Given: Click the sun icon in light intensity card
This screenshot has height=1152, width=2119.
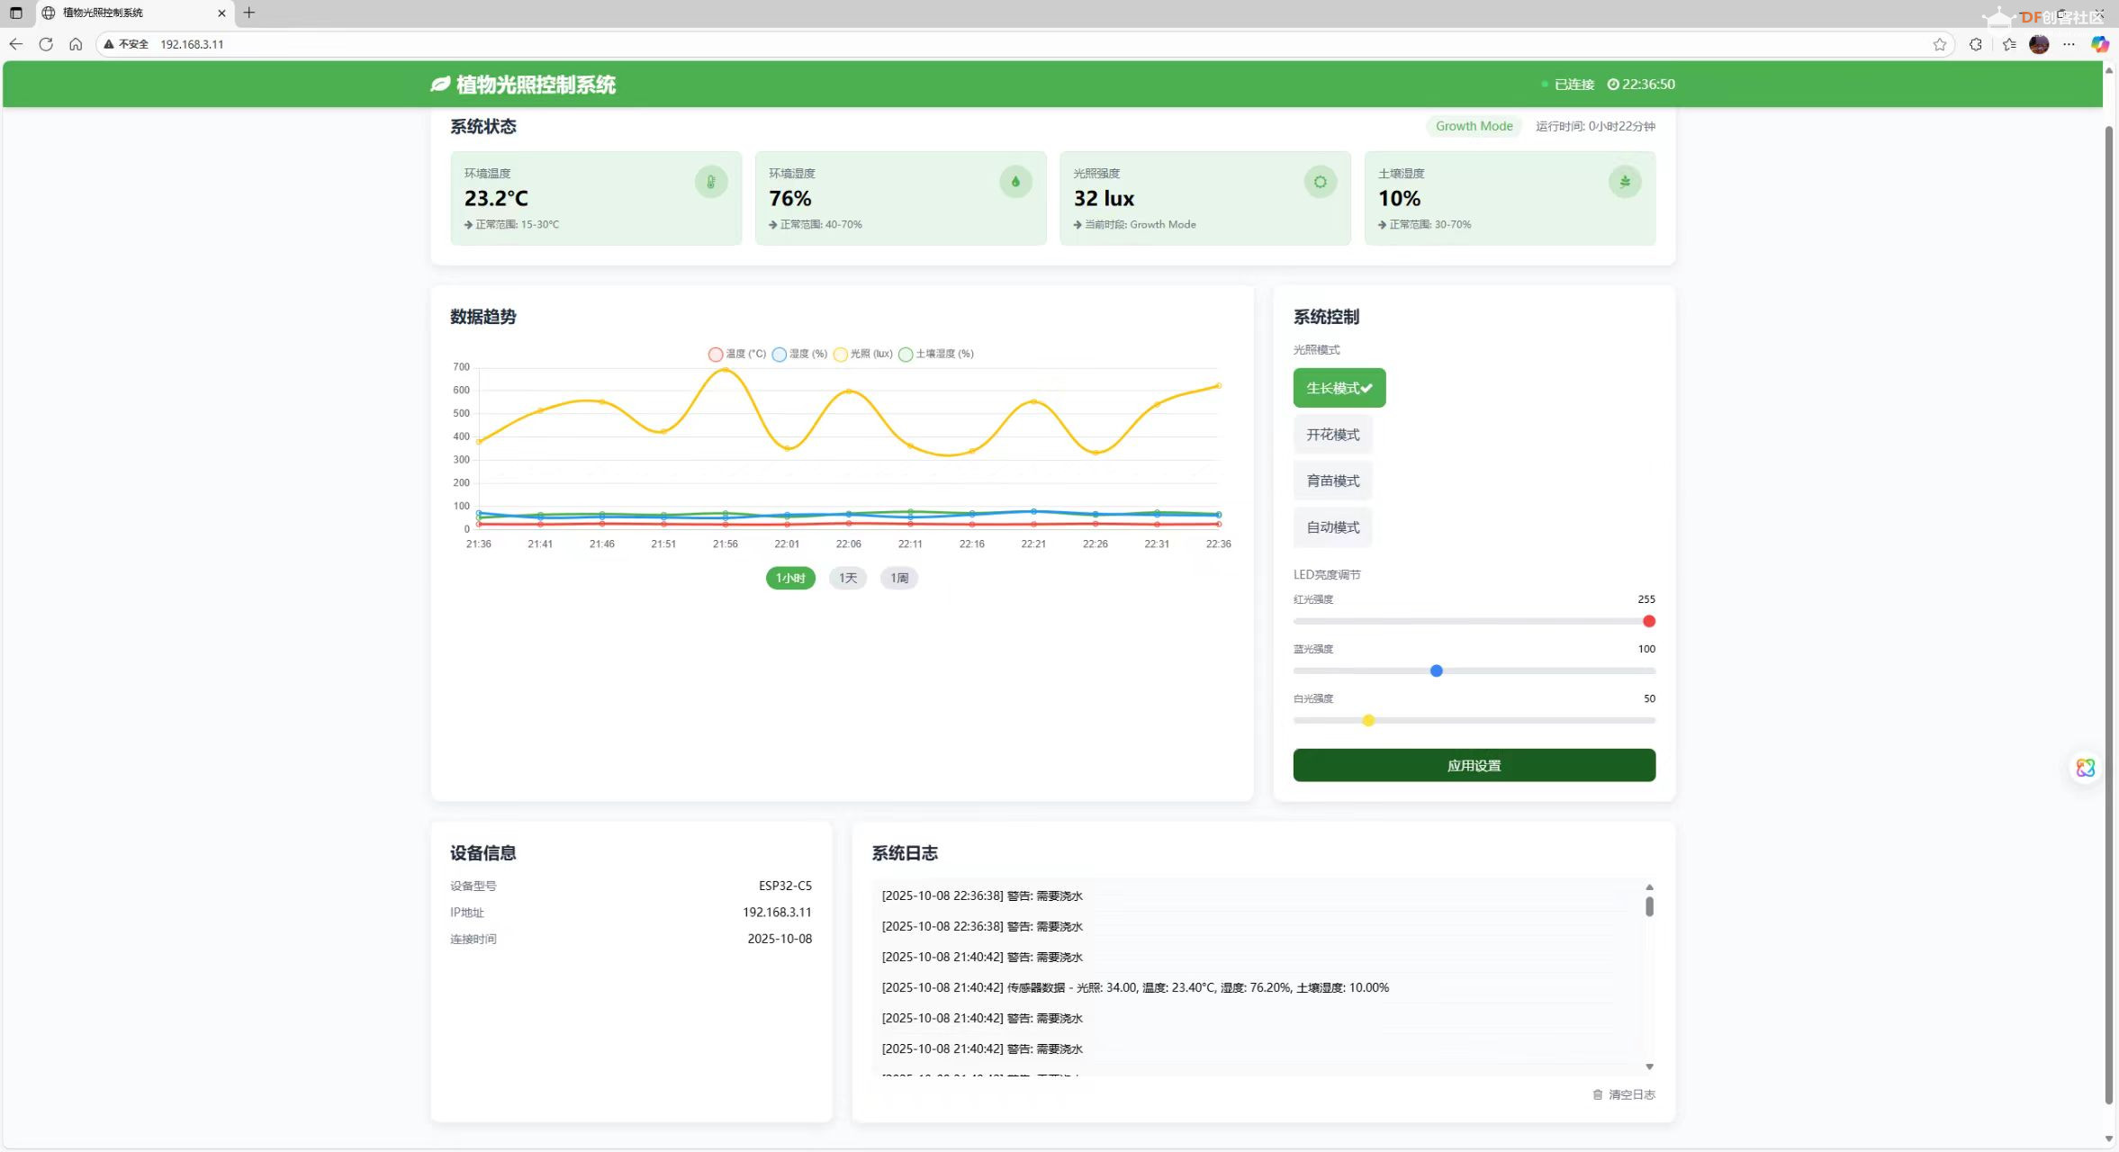Looking at the screenshot, I should (x=1320, y=182).
